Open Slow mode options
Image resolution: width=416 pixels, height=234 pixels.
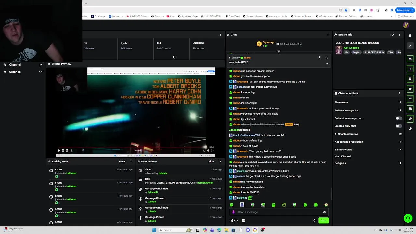pyautogui.click(x=368, y=102)
